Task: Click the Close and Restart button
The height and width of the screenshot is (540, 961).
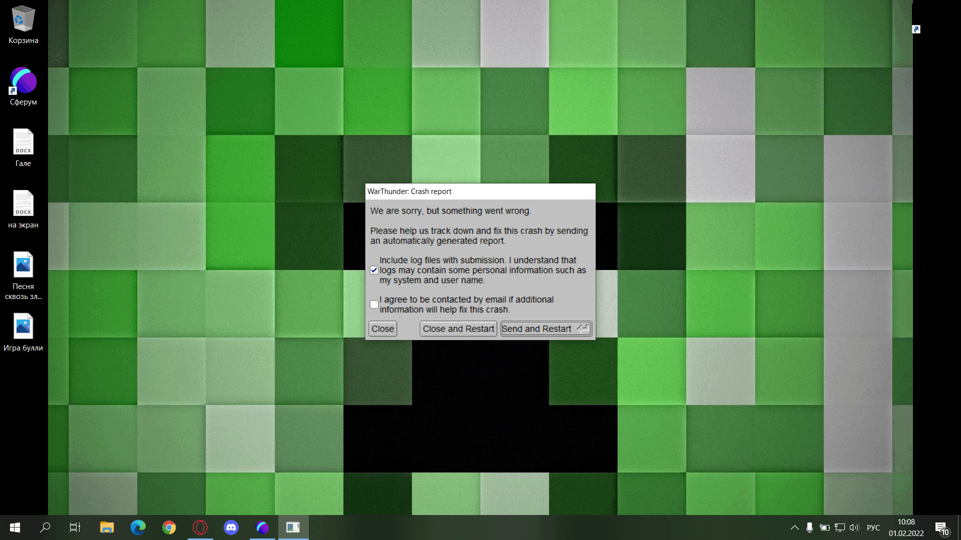Action: [x=458, y=328]
